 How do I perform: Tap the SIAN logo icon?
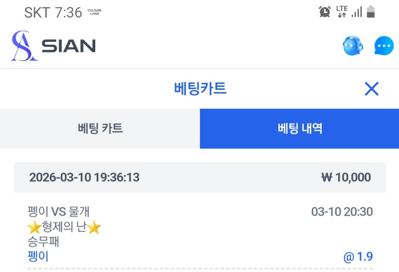point(24,46)
